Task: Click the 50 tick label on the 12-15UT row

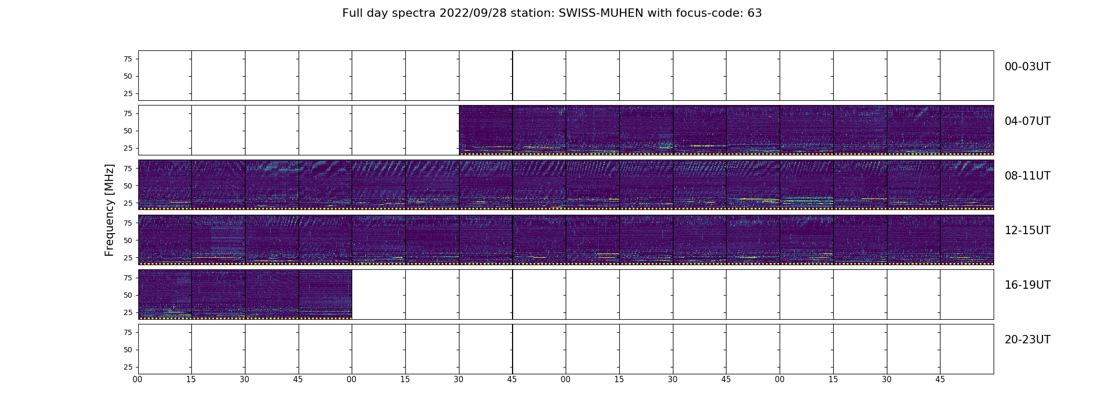Action: [x=128, y=240]
